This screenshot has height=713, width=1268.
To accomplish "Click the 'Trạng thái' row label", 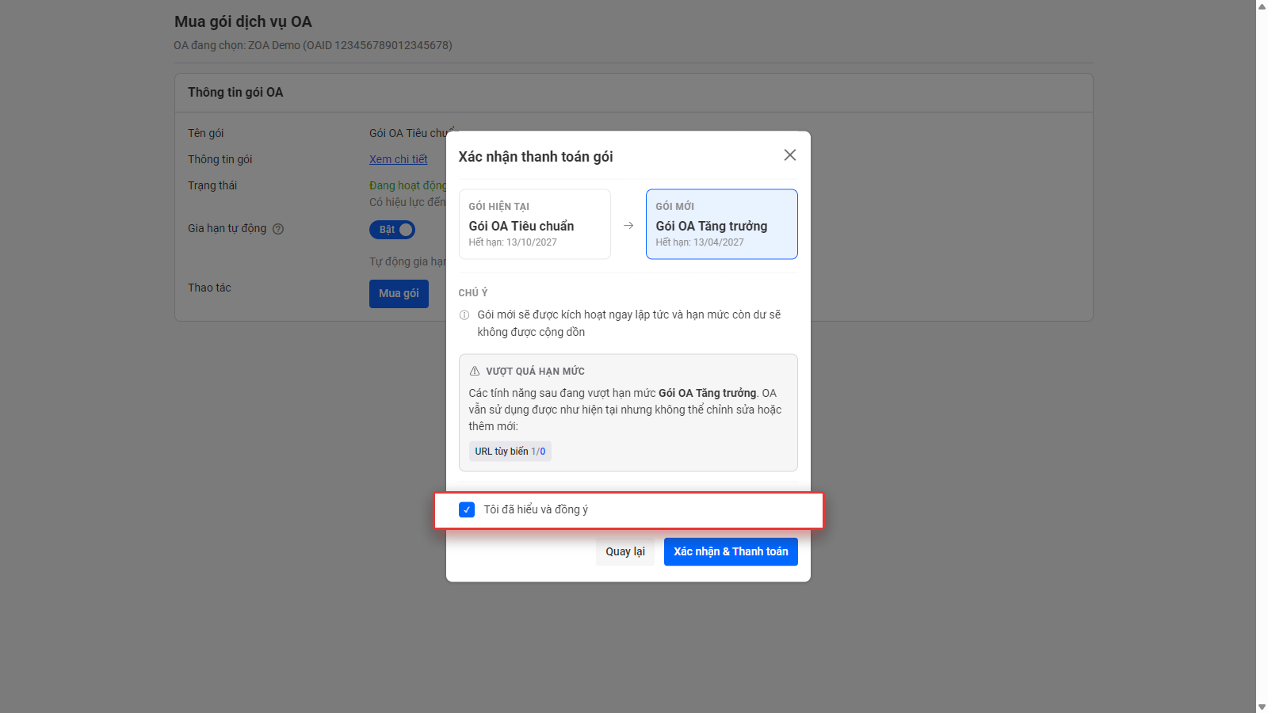I will (212, 185).
